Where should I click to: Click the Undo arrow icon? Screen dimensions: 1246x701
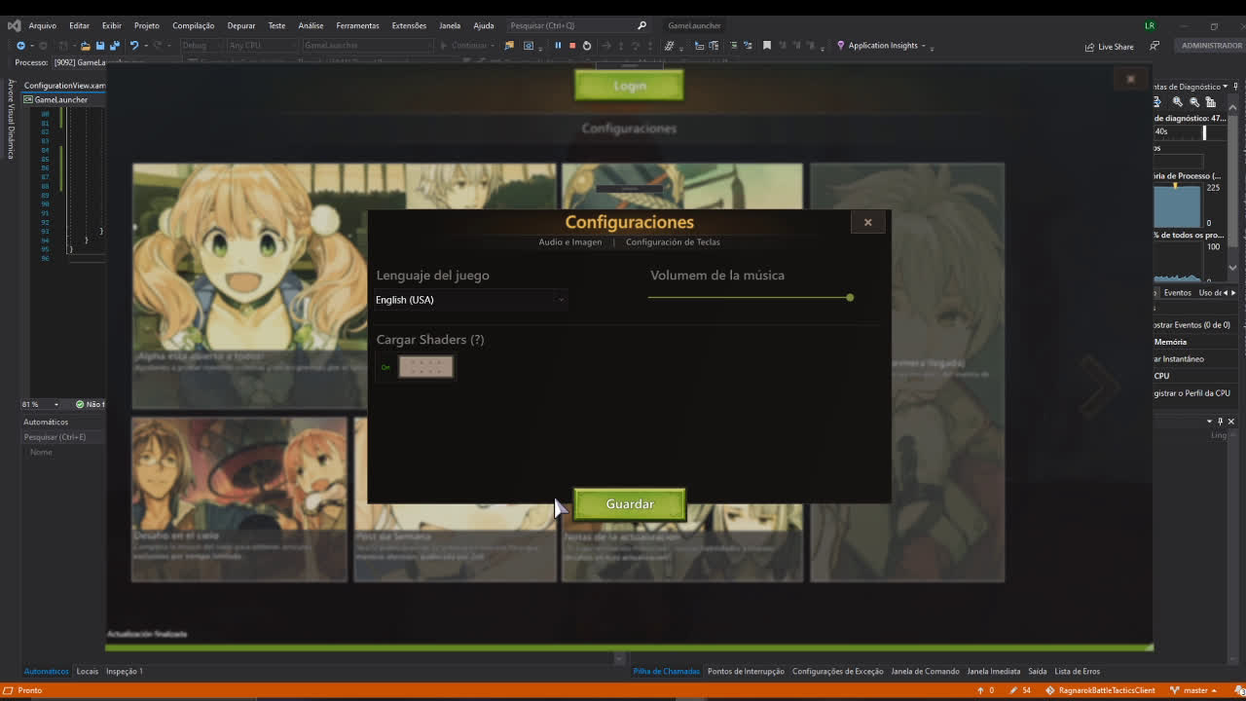tap(134, 46)
